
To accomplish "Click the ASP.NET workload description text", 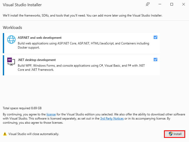I will 83,45.
